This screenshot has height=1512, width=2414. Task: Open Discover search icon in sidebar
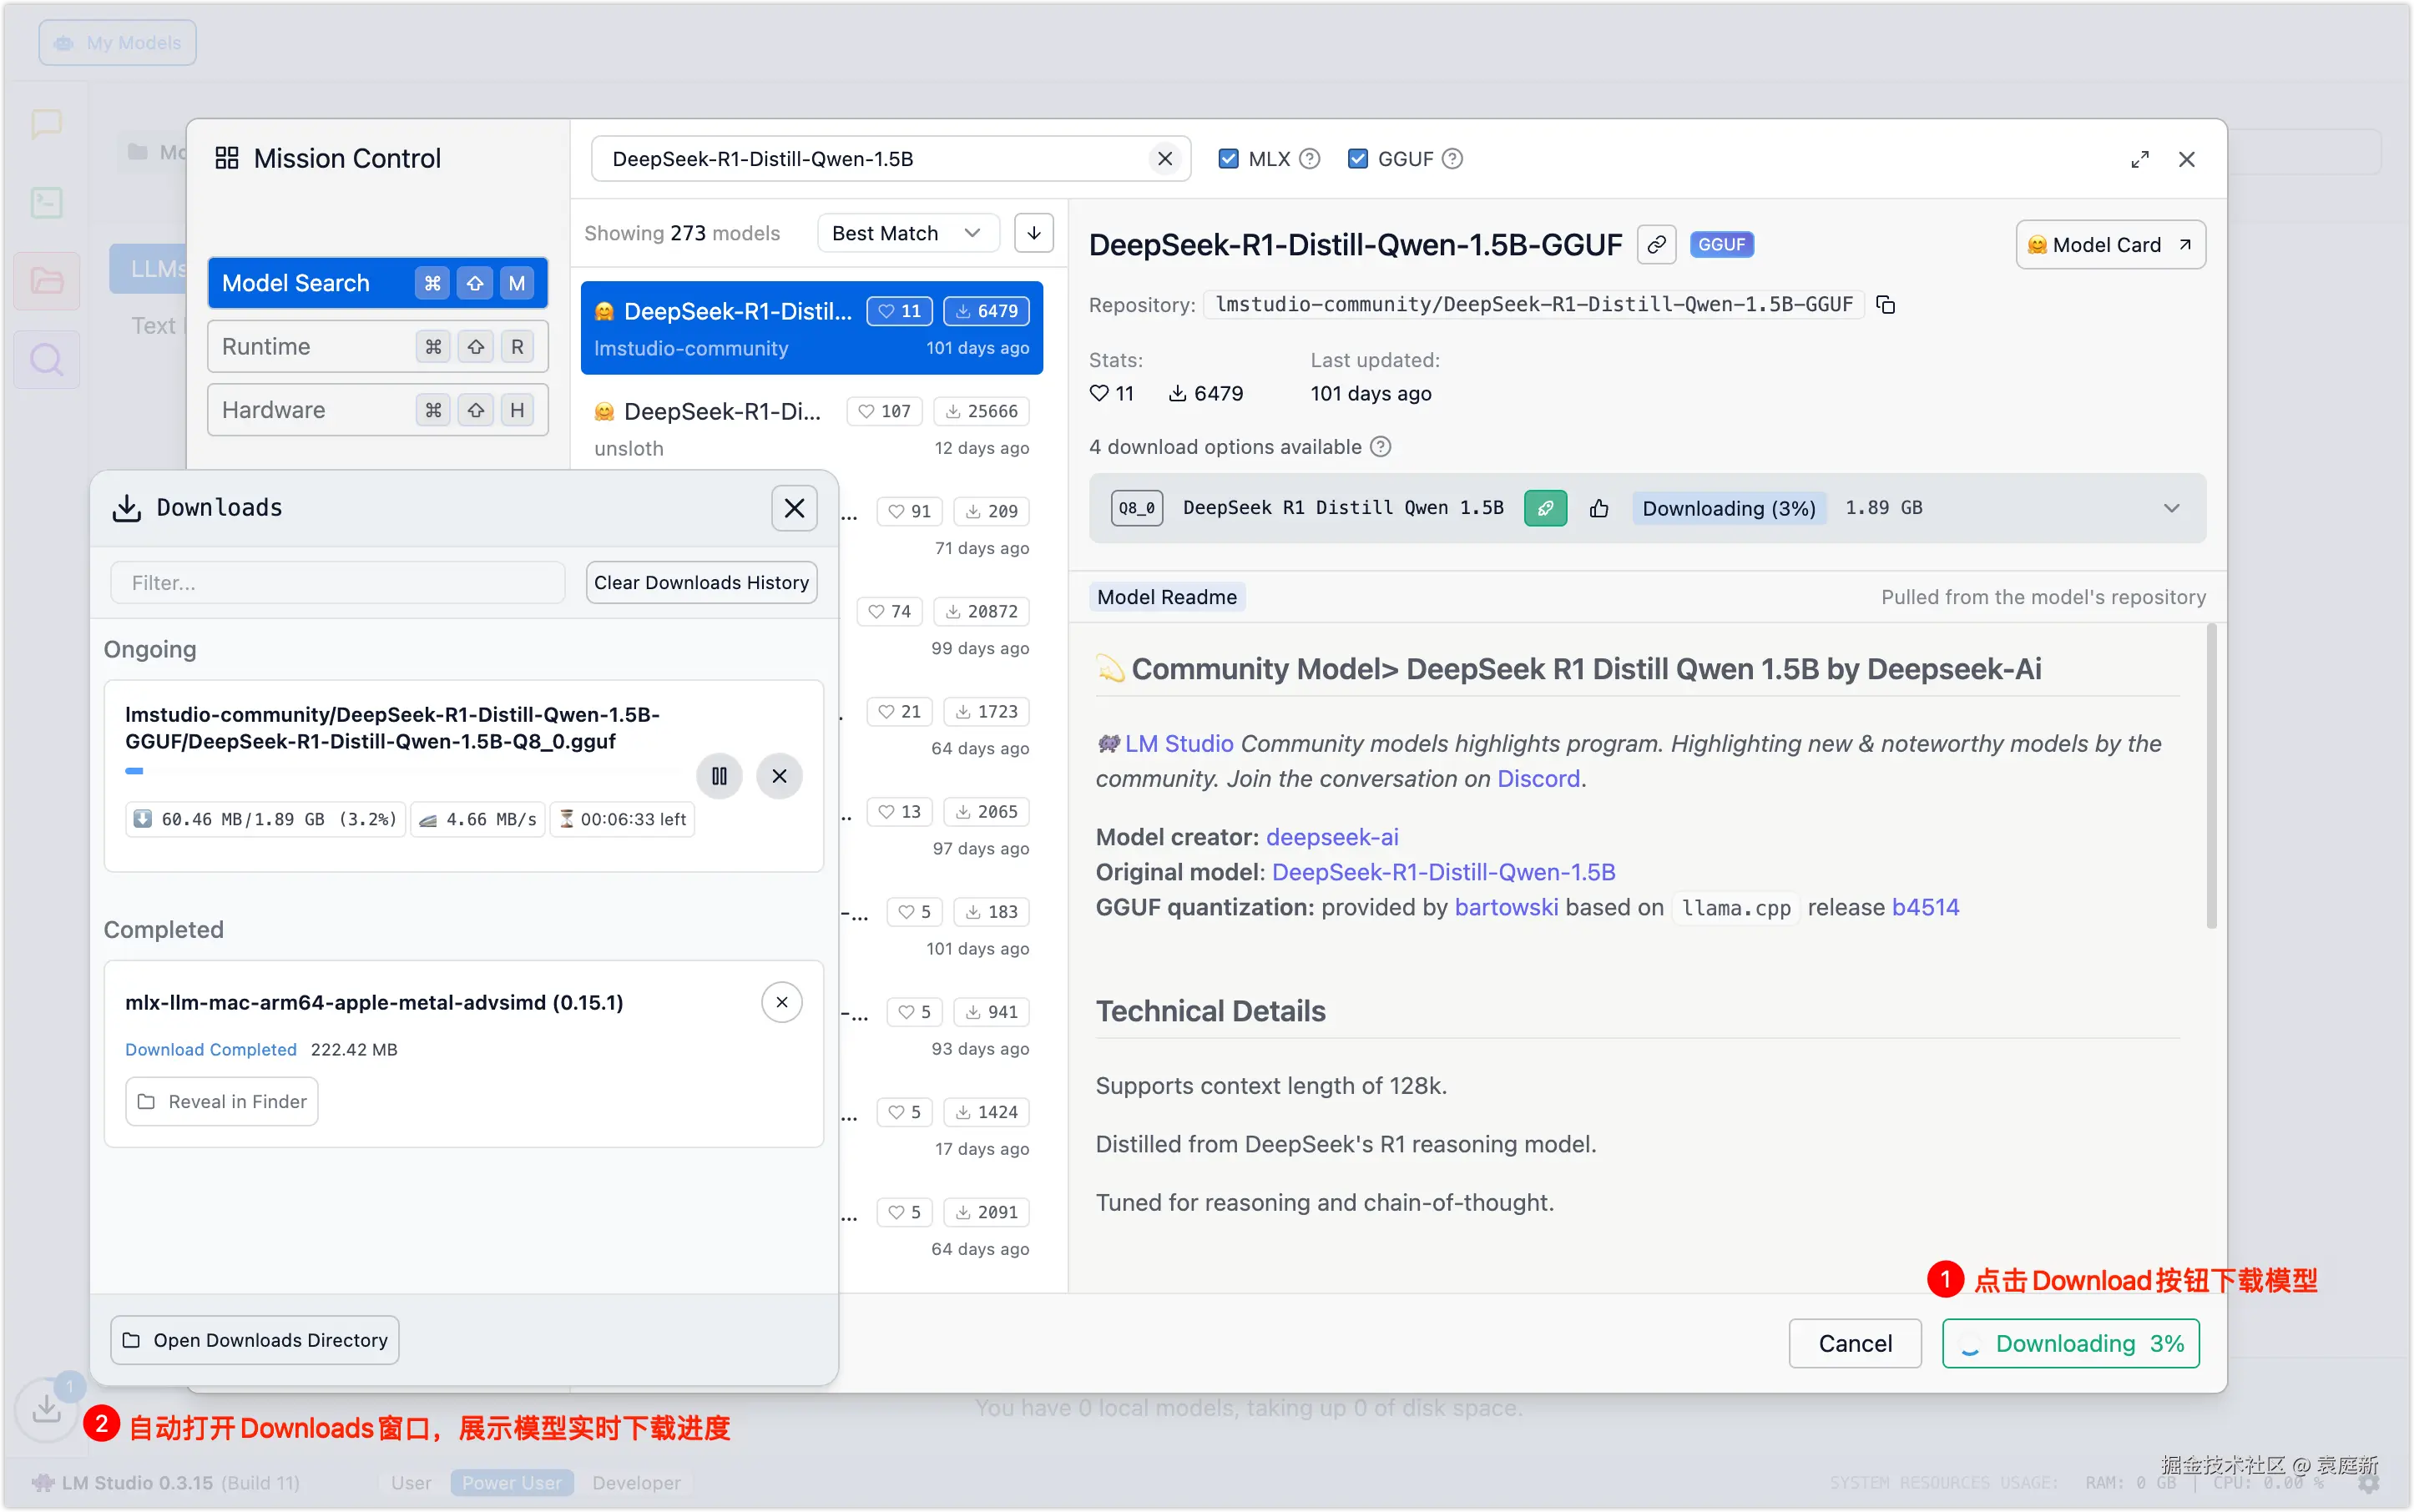point(46,359)
